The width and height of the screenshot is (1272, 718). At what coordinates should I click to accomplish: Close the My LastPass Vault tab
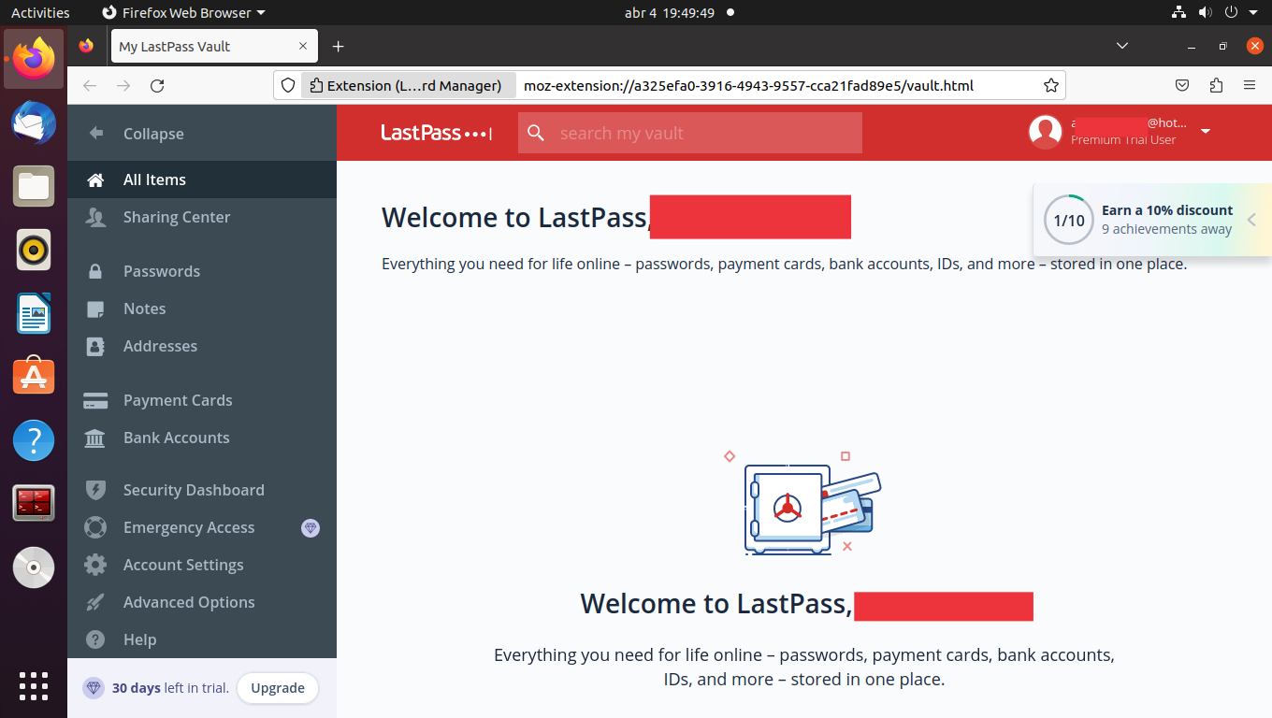tap(303, 46)
